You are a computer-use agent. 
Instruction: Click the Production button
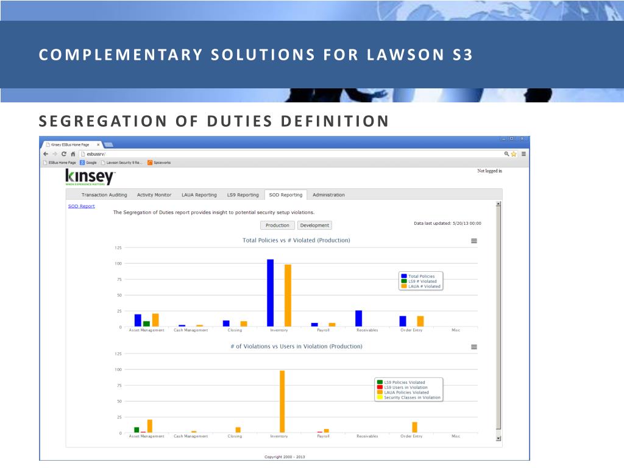(x=277, y=225)
